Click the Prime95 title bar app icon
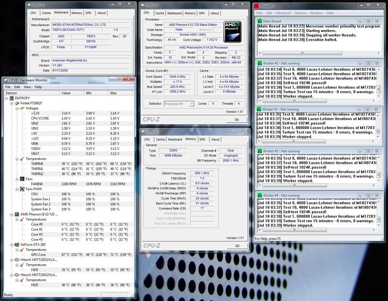388x301 pixels. (x=257, y=6)
